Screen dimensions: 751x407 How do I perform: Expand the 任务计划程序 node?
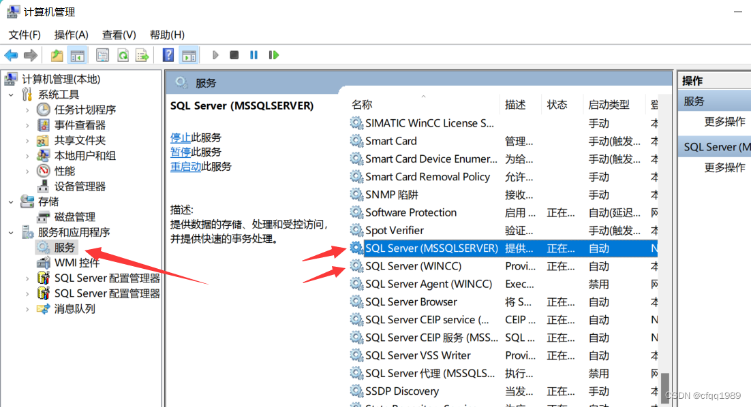[x=27, y=110]
